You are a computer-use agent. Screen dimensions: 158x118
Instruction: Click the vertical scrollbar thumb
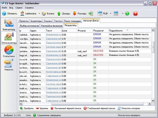(153, 47)
